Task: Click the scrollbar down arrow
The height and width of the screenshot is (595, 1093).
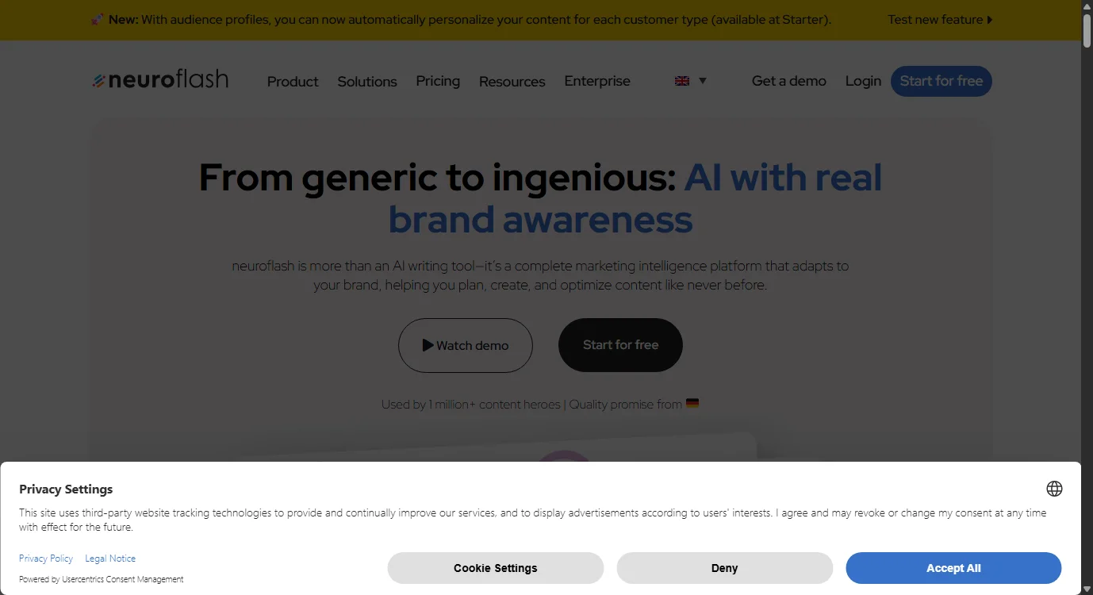Action: pos(1087,589)
